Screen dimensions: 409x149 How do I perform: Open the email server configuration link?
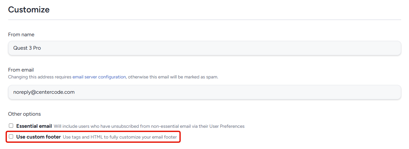click(99, 77)
